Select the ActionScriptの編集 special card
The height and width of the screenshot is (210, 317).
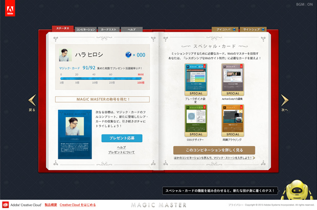click(x=233, y=80)
